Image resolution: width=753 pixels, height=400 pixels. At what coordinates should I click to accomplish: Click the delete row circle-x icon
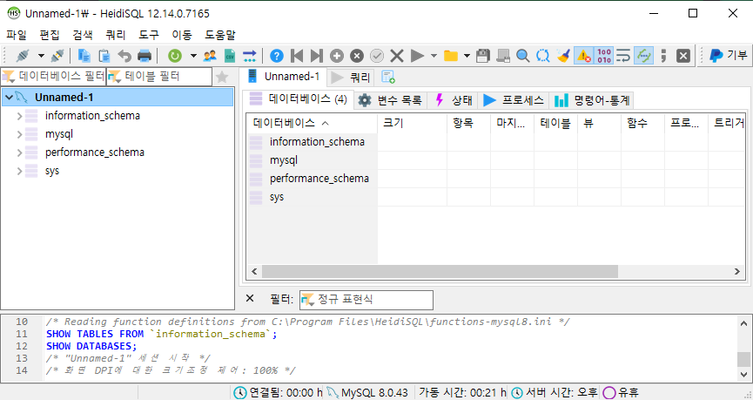357,56
